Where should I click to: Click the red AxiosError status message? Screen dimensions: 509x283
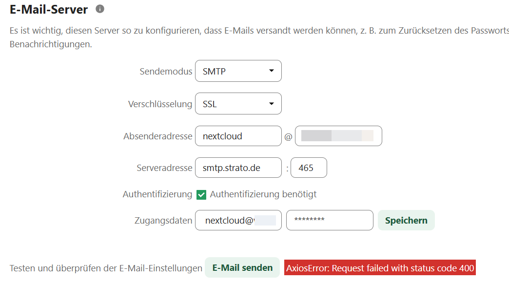point(380,268)
